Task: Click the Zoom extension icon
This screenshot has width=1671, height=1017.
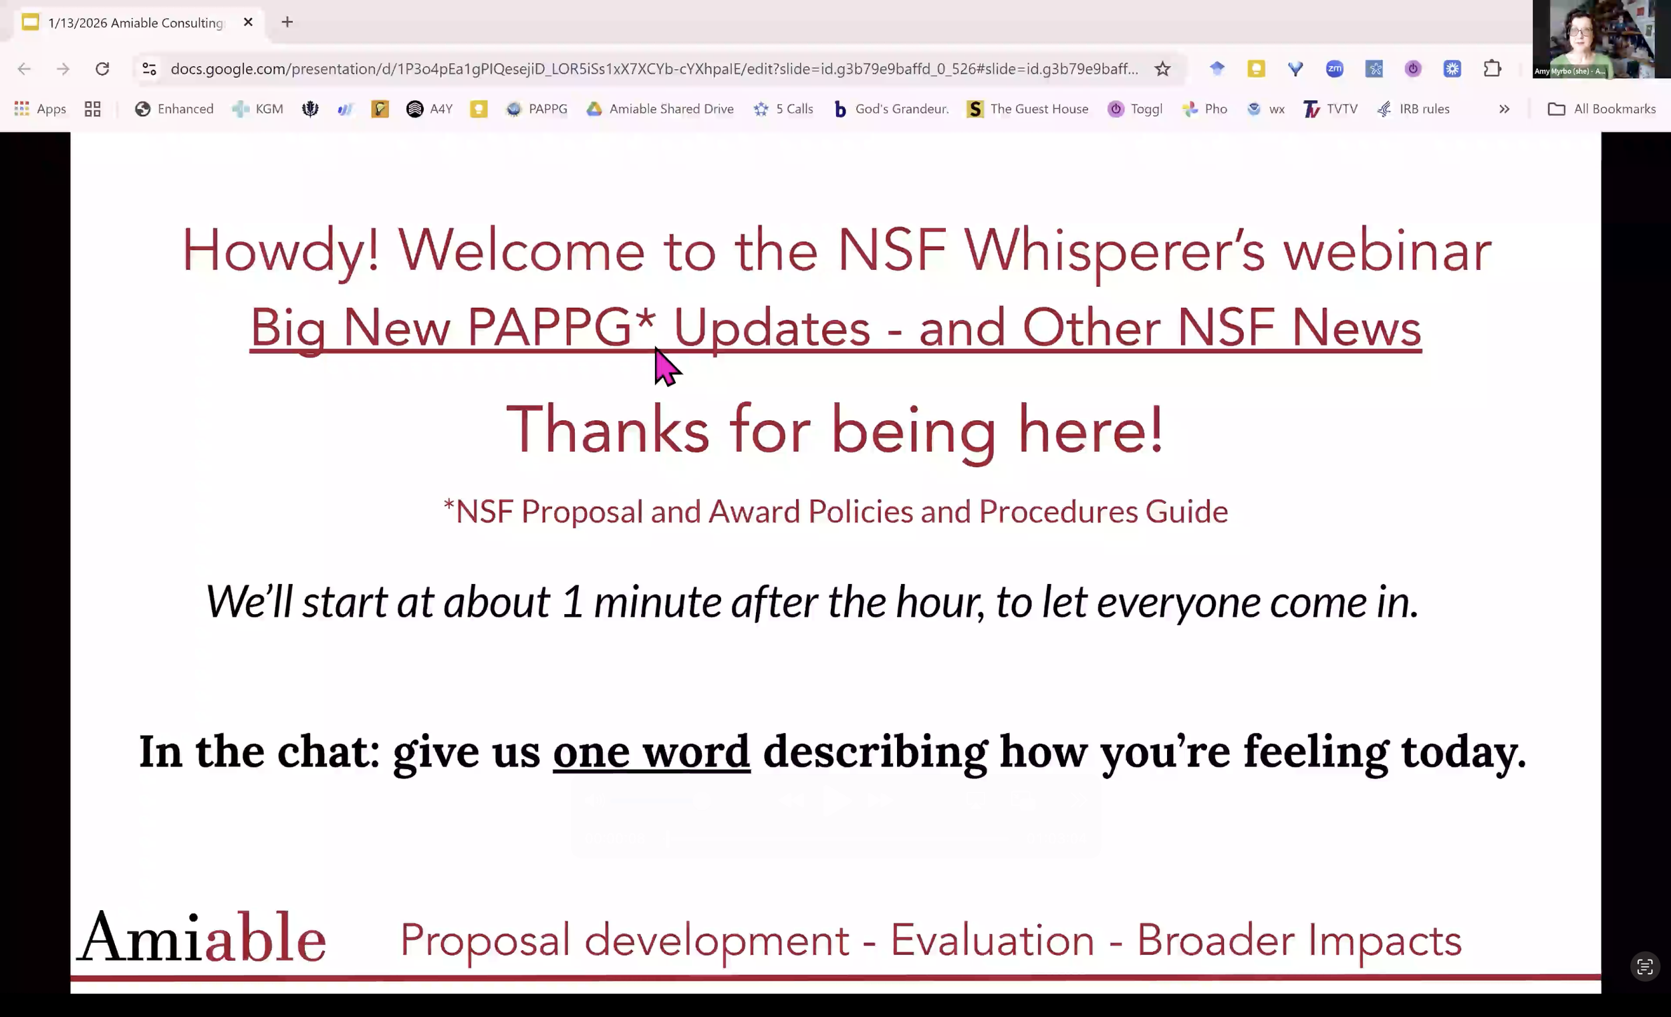Action: [x=1334, y=68]
